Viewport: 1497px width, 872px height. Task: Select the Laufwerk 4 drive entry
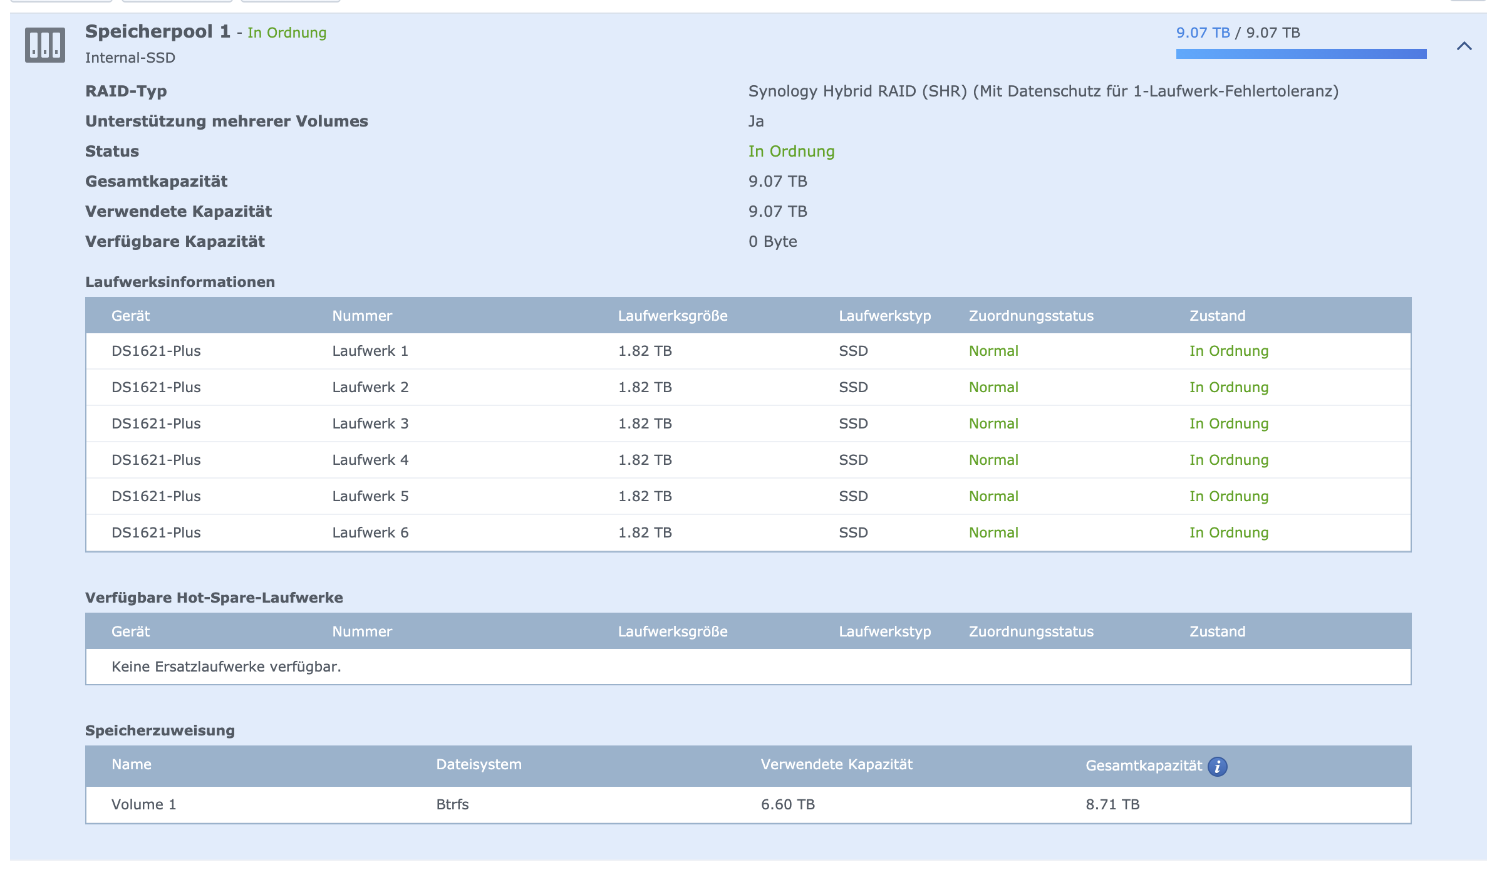pyautogui.click(x=370, y=460)
